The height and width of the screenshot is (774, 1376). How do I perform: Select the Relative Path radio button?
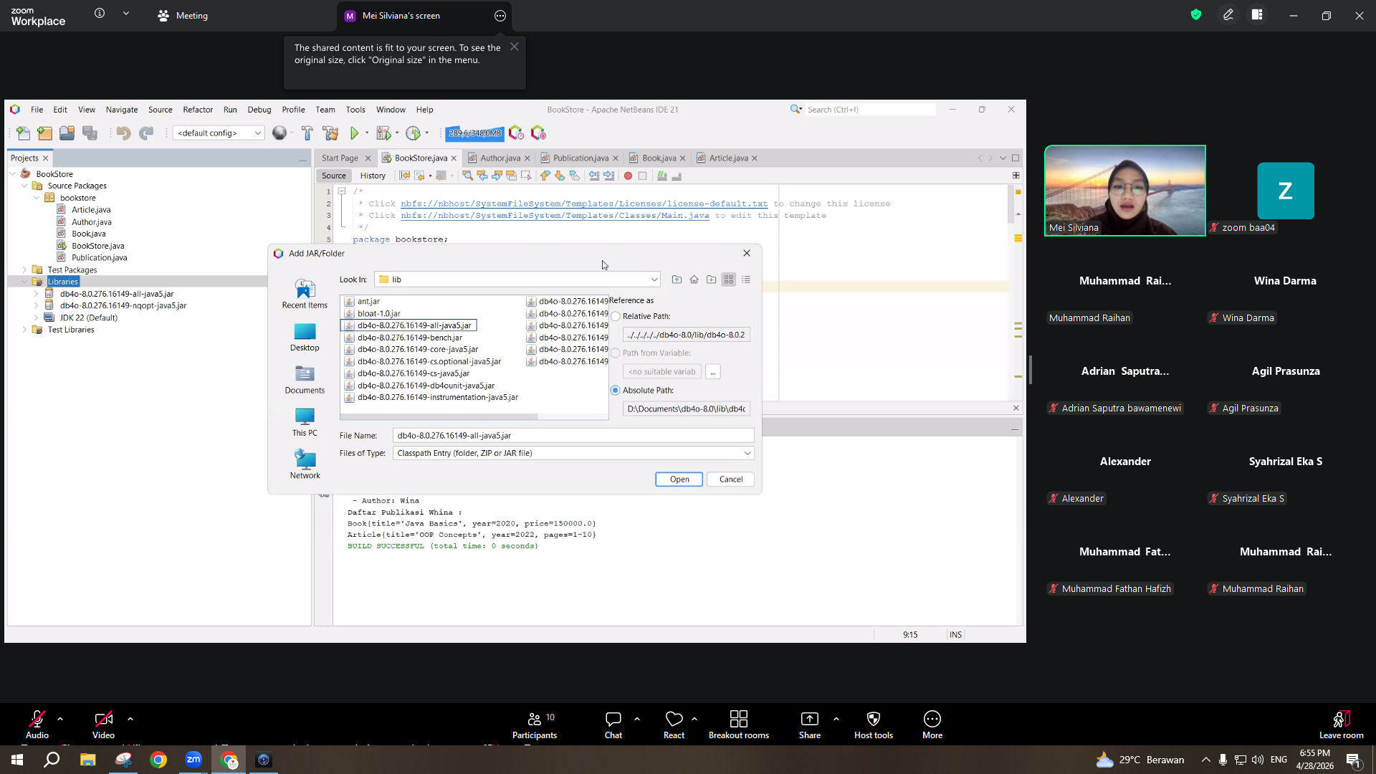coord(616,317)
